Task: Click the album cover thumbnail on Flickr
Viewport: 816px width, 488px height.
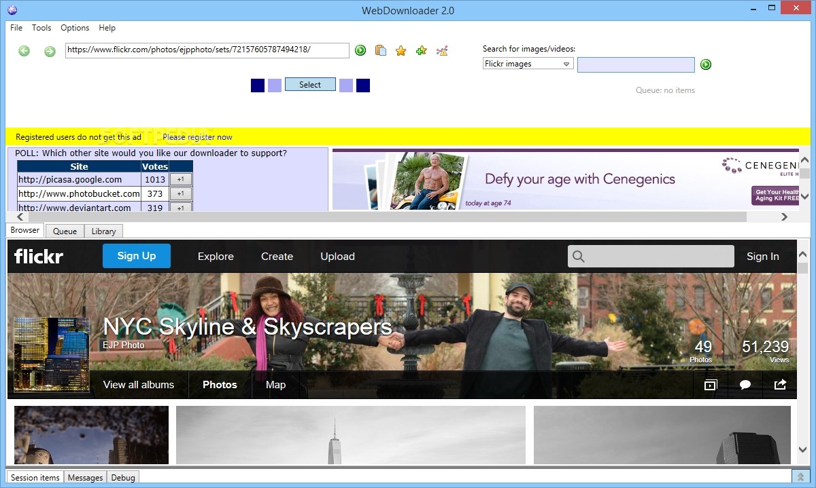Action: click(x=52, y=354)
